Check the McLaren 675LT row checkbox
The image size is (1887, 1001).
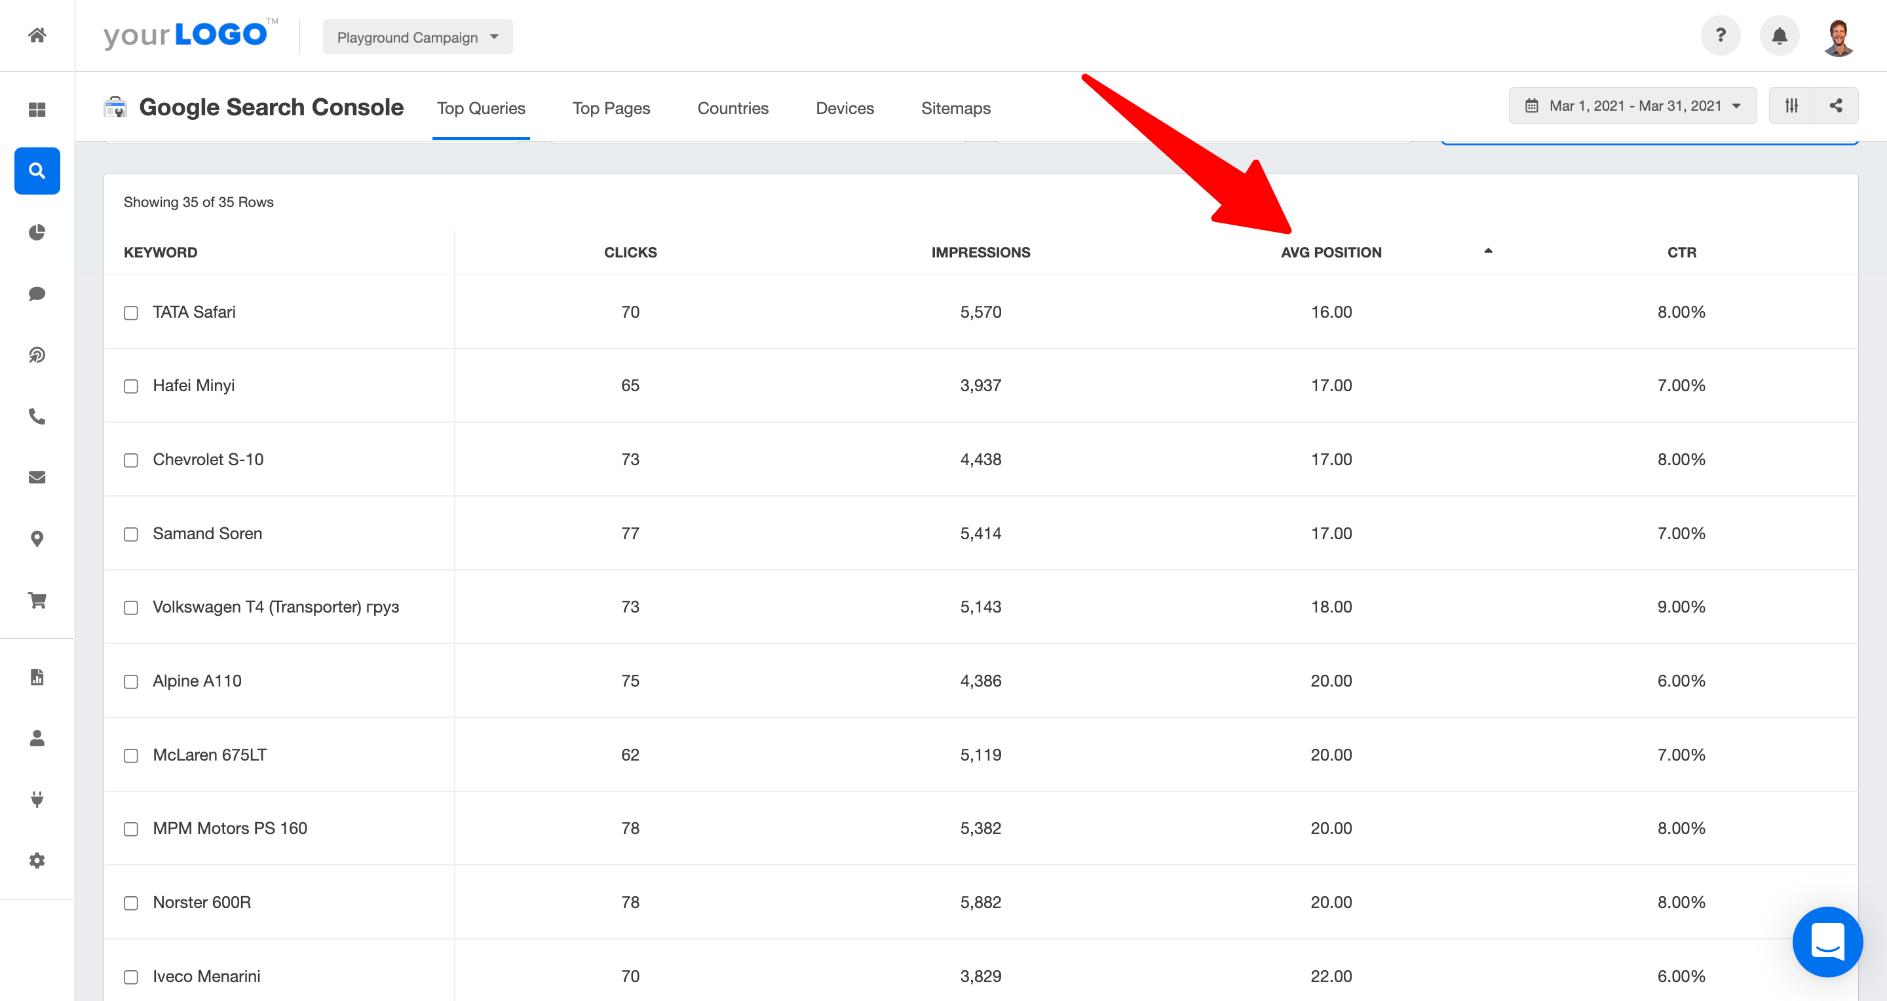(x=131, y=755)
